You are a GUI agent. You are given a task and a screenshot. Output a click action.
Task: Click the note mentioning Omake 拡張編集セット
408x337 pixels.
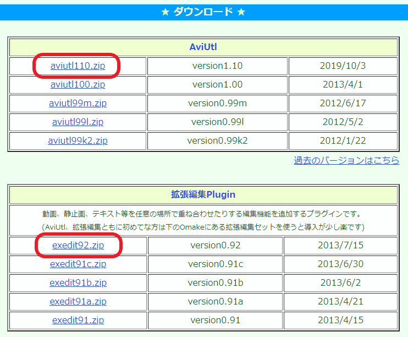(203, 227)
